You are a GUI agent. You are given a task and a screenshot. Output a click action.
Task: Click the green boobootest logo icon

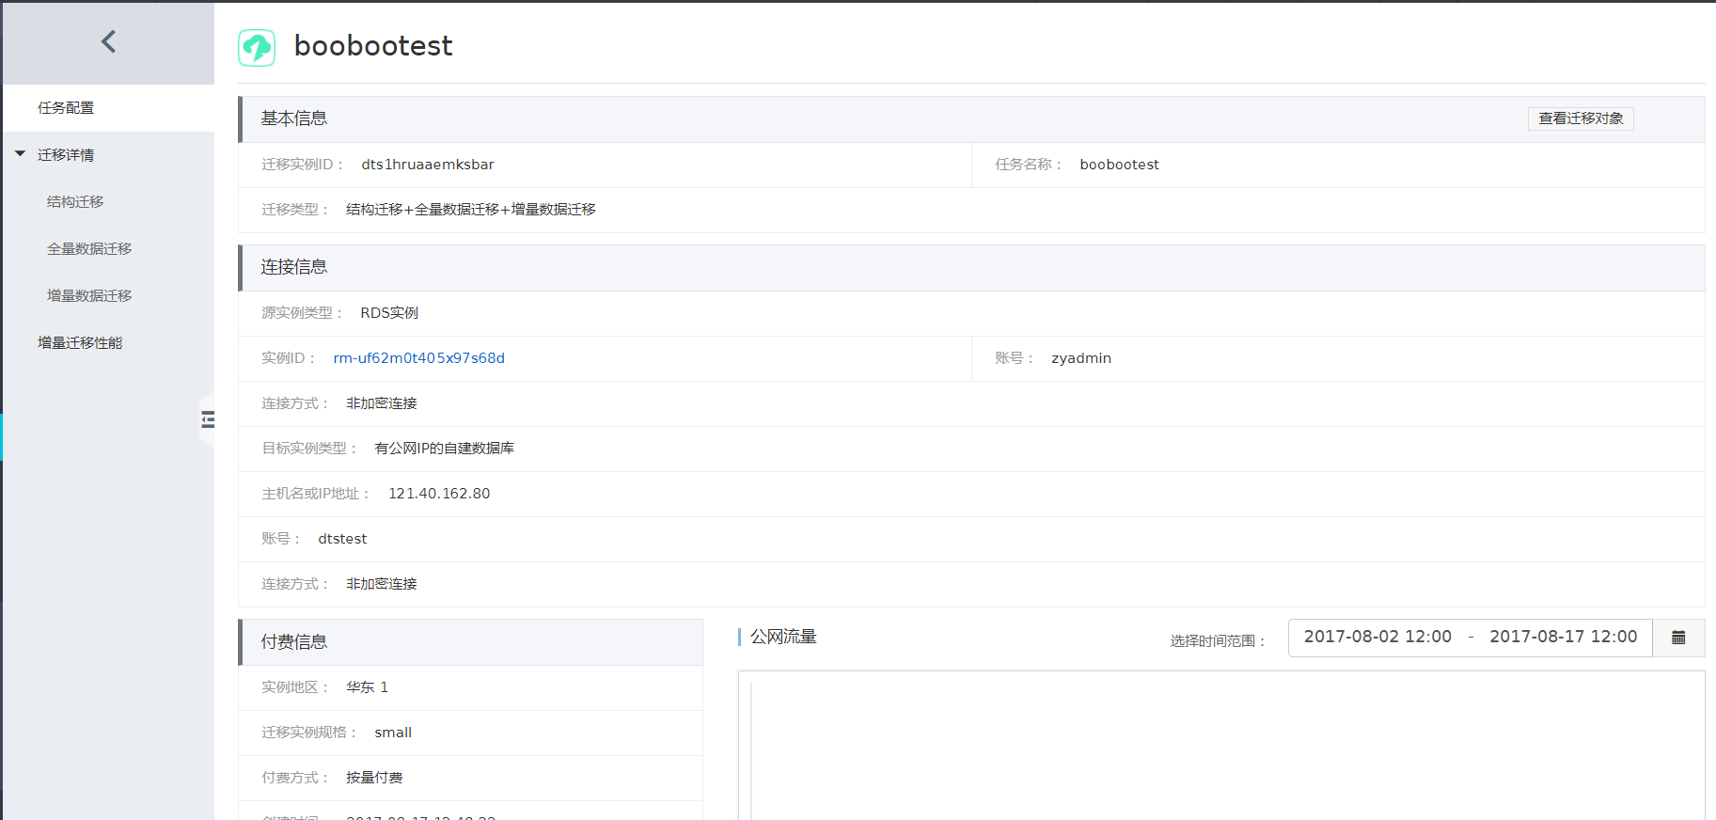(257, 47)
